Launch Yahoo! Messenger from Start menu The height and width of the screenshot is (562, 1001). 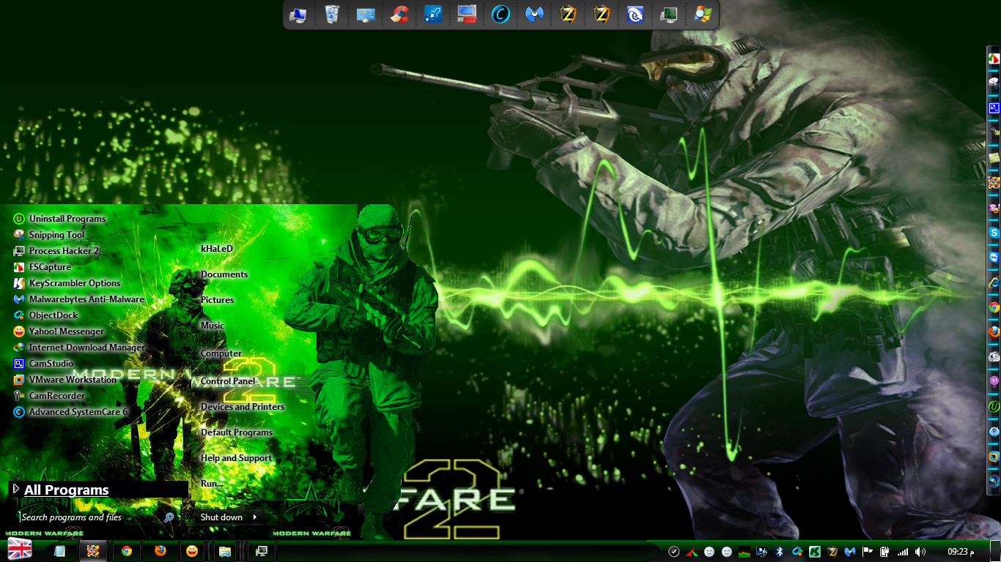(59, 331)
